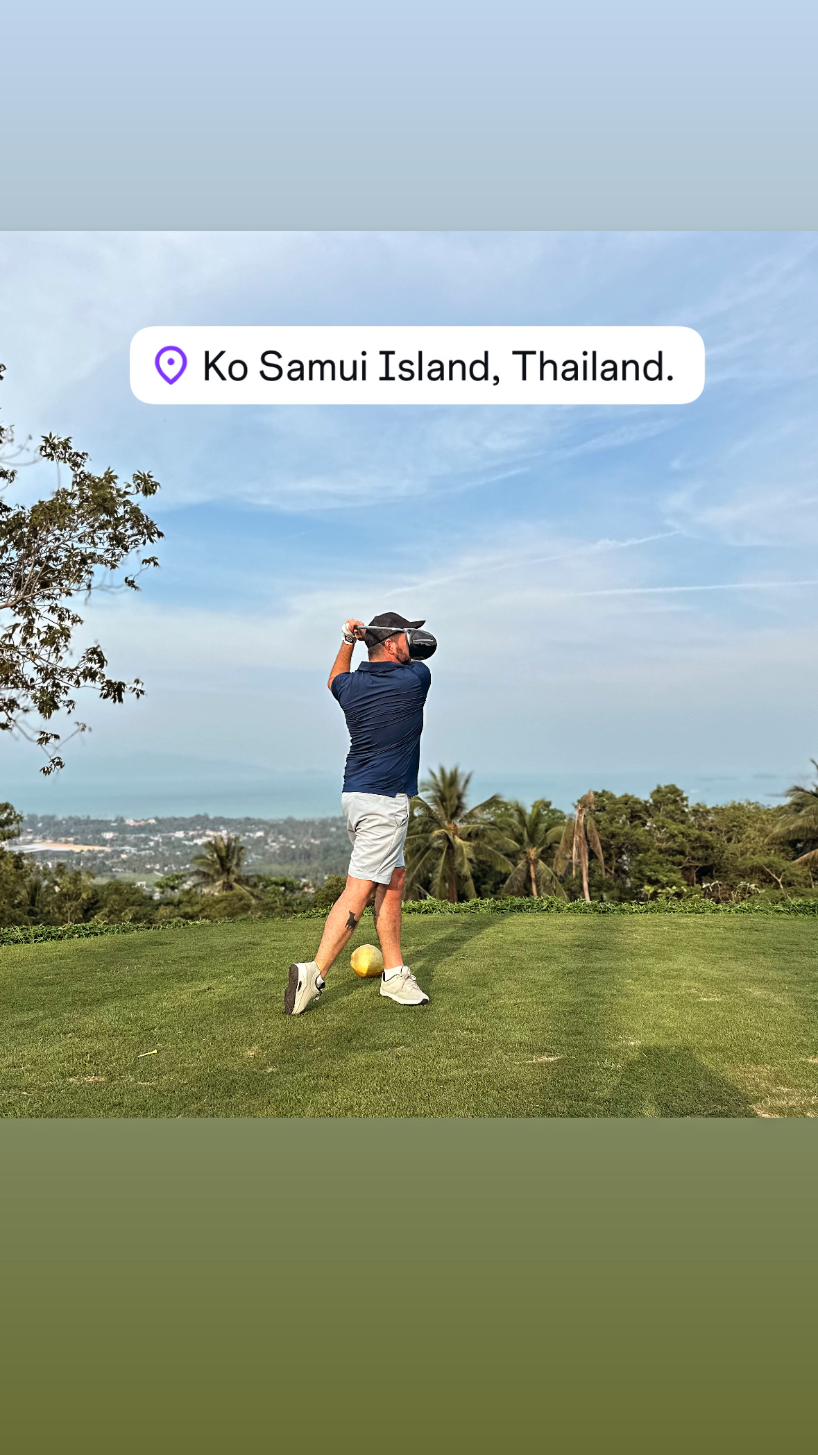Click the olive green area below the photo
The width and height of the screenshot is (818, 1455).
point(409,1286)
